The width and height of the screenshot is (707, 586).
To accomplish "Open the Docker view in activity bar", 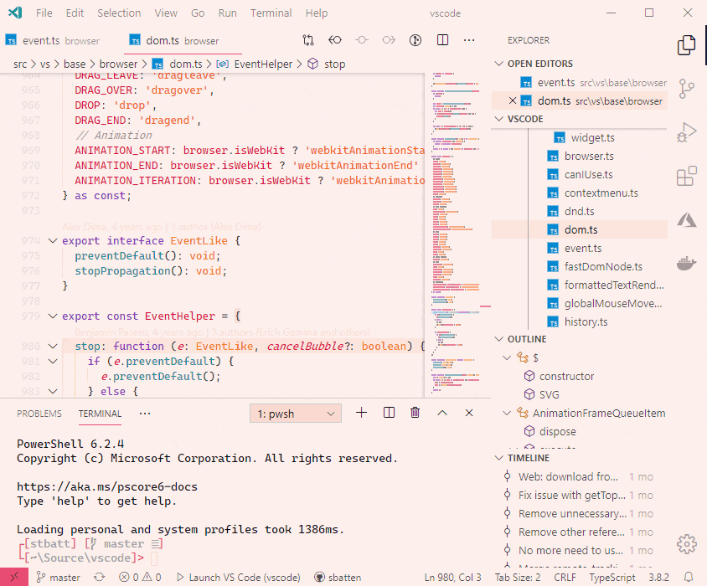I will point(687,263).
